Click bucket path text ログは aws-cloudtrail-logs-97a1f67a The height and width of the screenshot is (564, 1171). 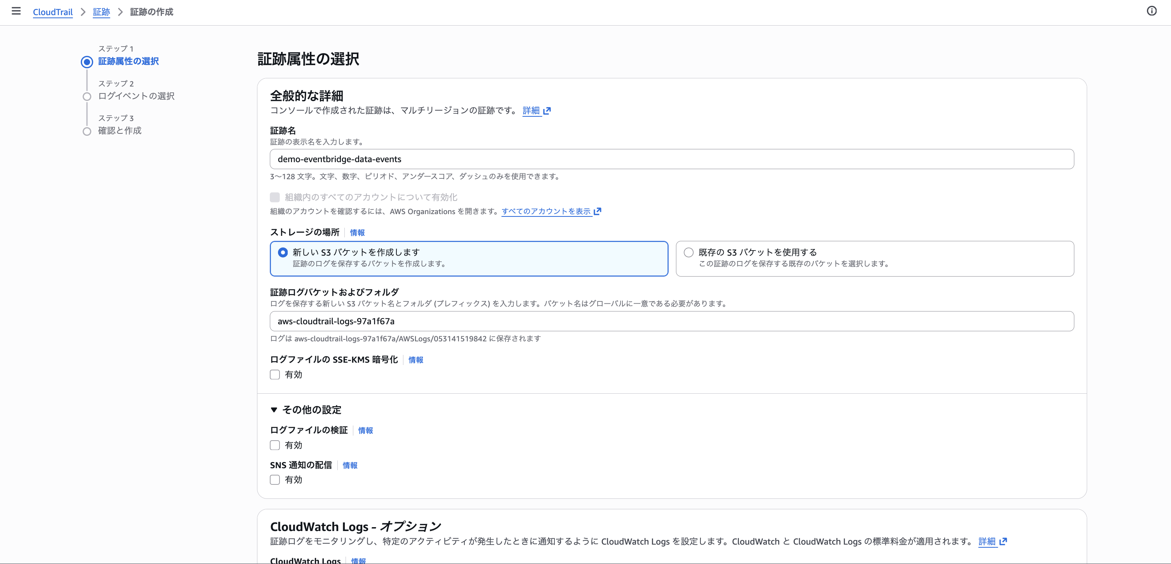pyautogui.click(x=405, y=339)
